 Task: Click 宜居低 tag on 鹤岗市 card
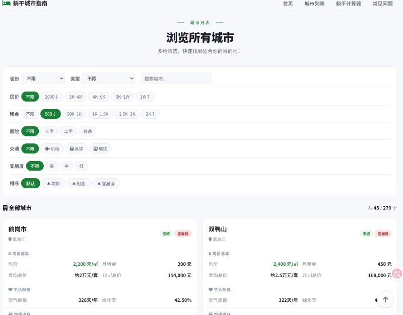[x=183, y=233]
